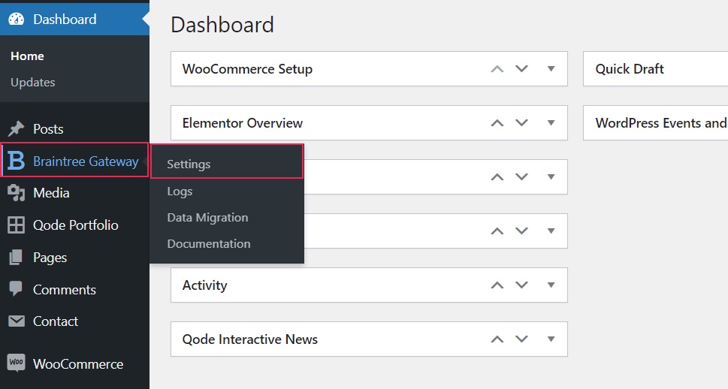
Task: Click the Braintree Gateway B icon
Action: click(x=17, y=161)
